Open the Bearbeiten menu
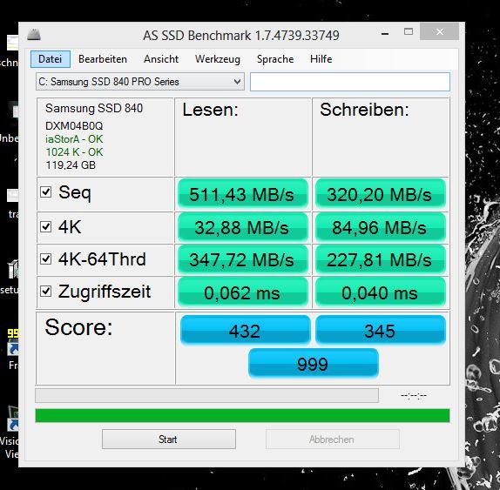This screenshot has width=500, height=490. coord(103,59)
